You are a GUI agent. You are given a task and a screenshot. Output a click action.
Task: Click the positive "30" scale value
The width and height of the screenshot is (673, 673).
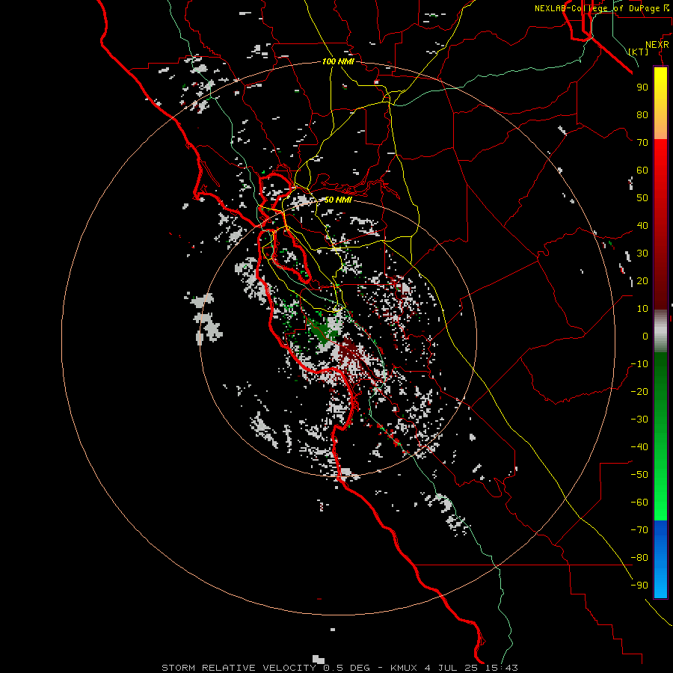642,253
